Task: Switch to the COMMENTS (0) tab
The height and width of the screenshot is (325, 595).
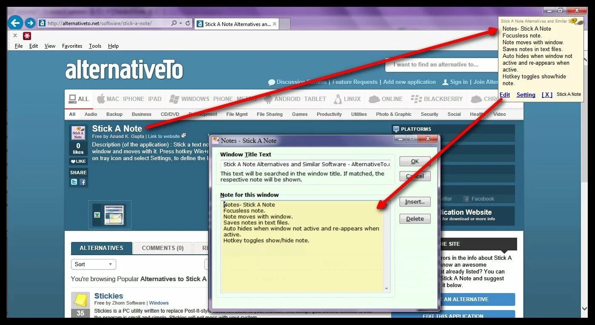Action: tap(163, 248)
